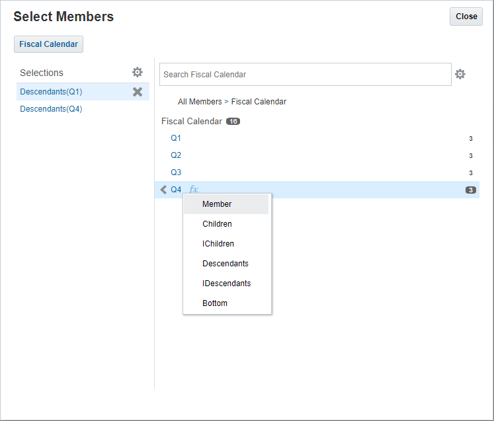Viewport: 494px width, 421px height.
Task: Click the Close button
Action: pyautogui.click(x=466, y=17)
